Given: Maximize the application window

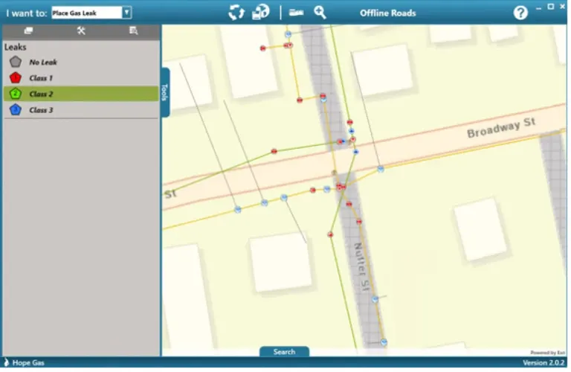Looking at the screenshot, I should coord(551,7).
